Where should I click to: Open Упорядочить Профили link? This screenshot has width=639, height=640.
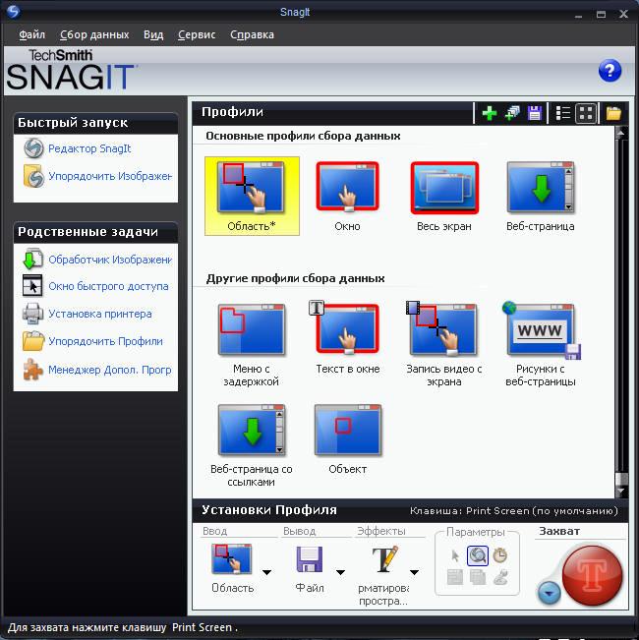105,341
